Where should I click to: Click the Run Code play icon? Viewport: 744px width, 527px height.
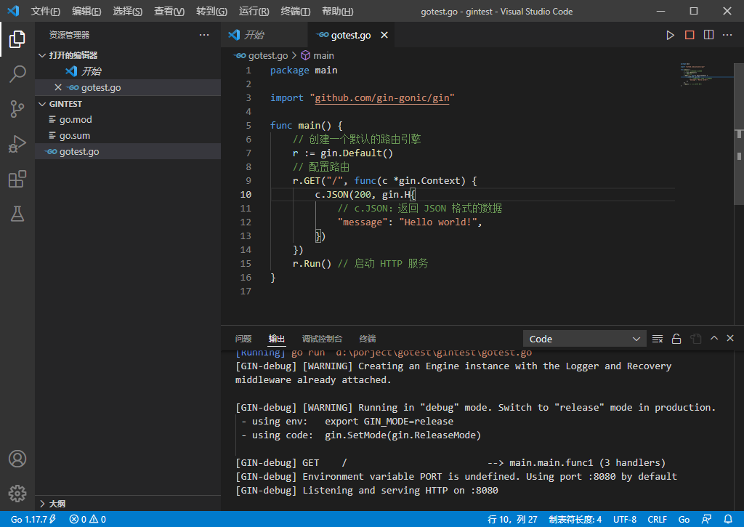(670, 35)
